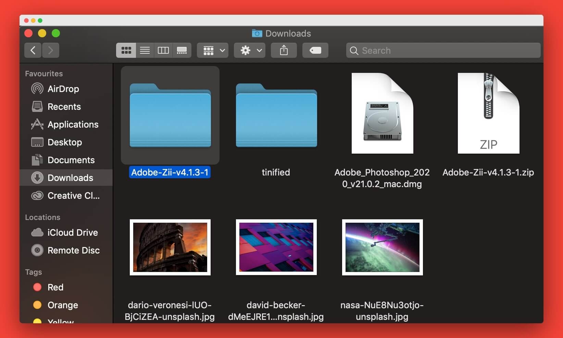Click the dario-veronesi unsplash.jpg file name
This screenshot has width=563, height=338.
tap(170, 311)
